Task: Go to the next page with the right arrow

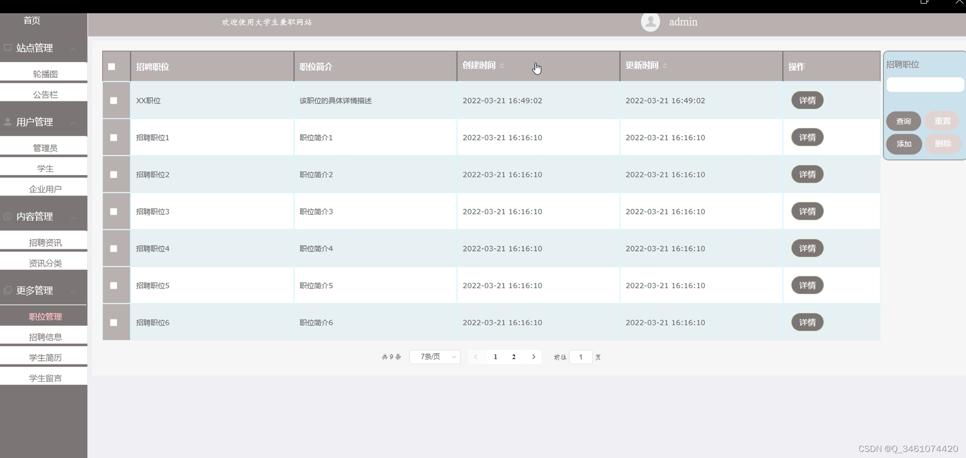Action: (534, 357)
